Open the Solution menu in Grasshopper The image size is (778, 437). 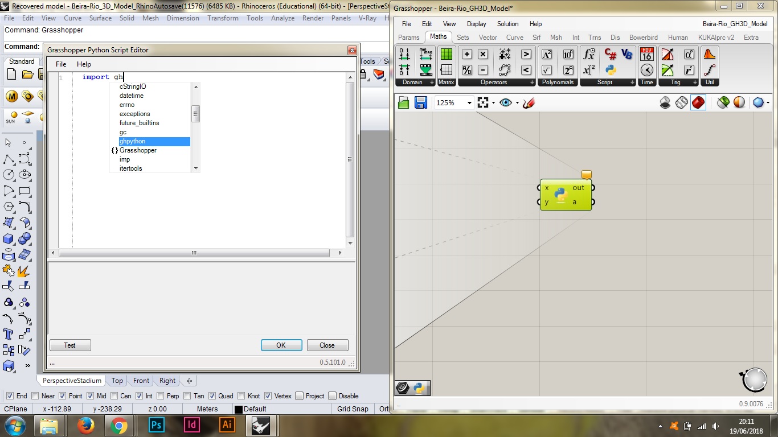click(x=507, y=24)
